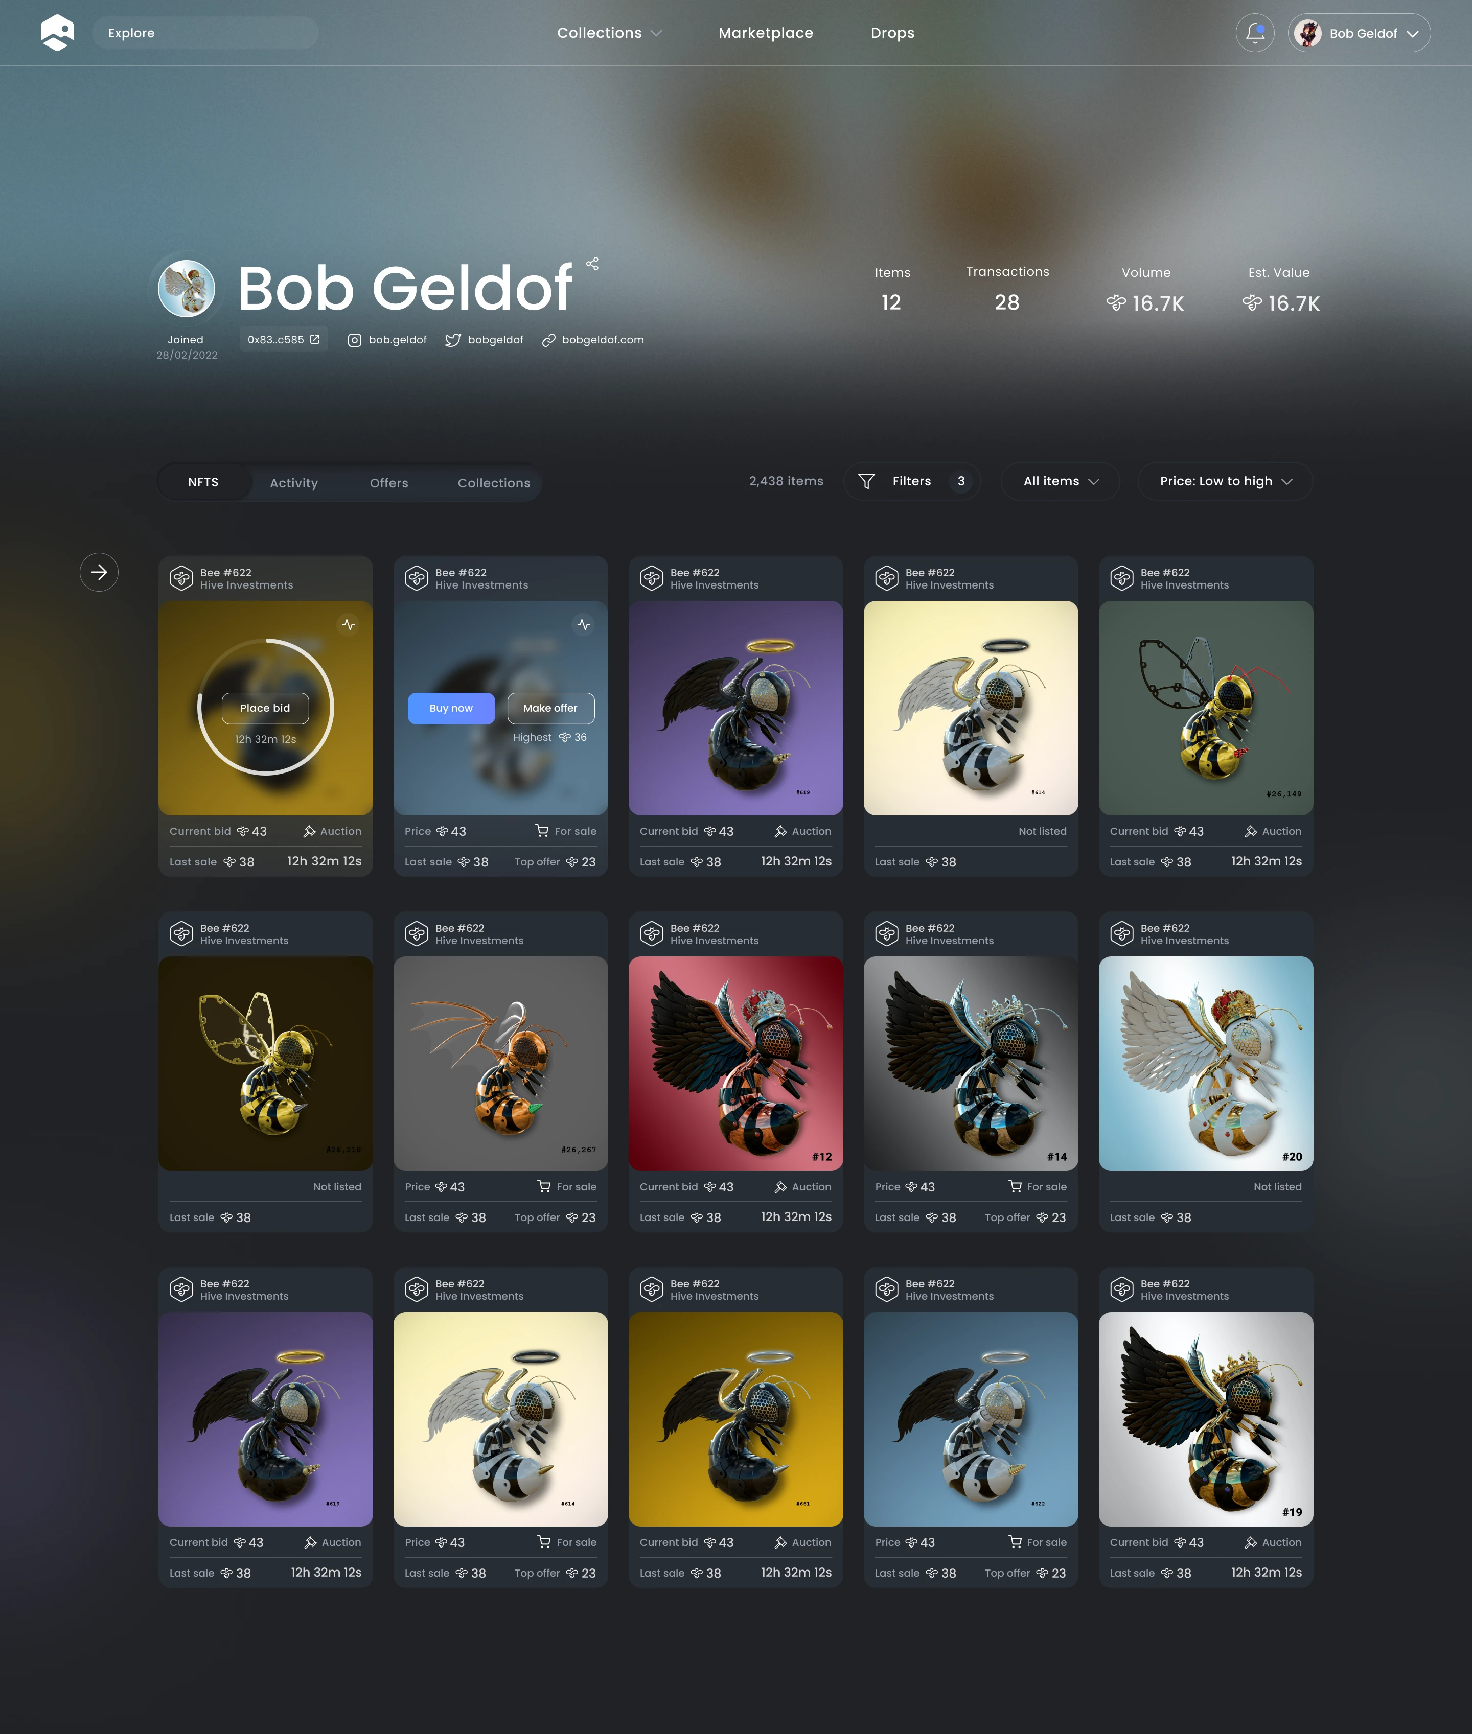Switch to the Offers tab
The width and height of the screenshot is (1472, 1734).
point(389,483)
